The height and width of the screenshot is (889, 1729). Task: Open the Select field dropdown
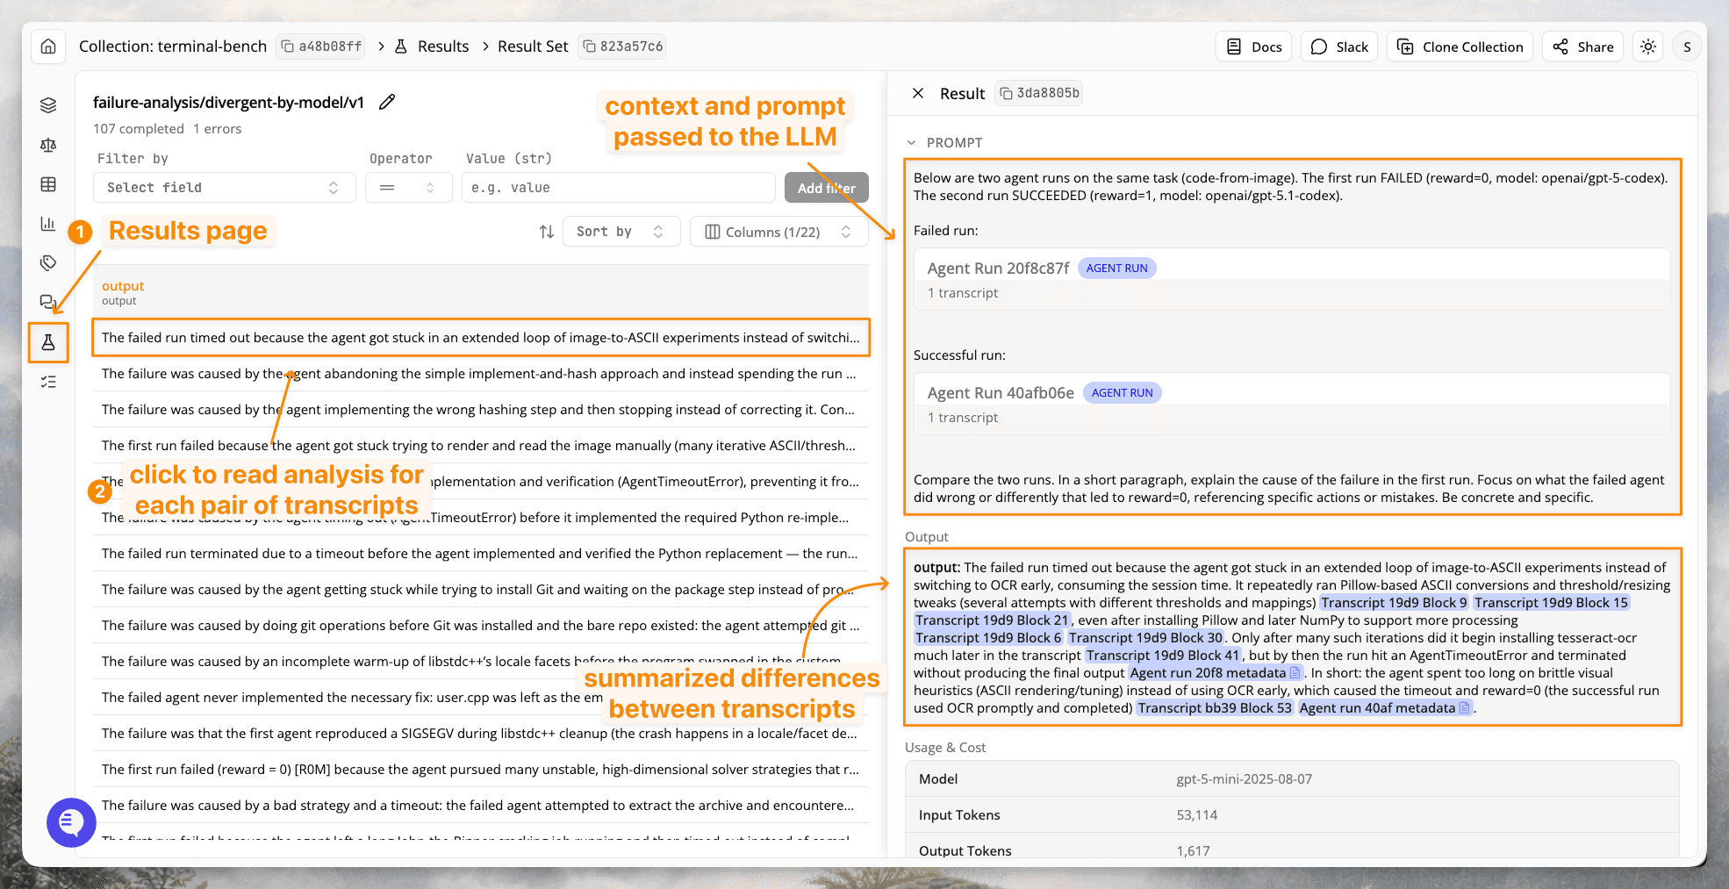click(x=224, y=188)
